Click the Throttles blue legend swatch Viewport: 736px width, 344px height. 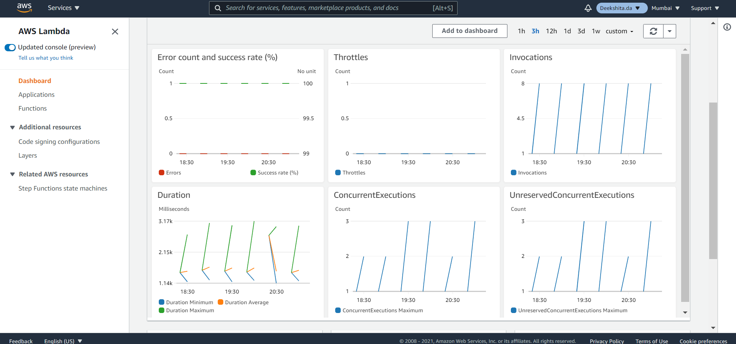tap(338, 173)
